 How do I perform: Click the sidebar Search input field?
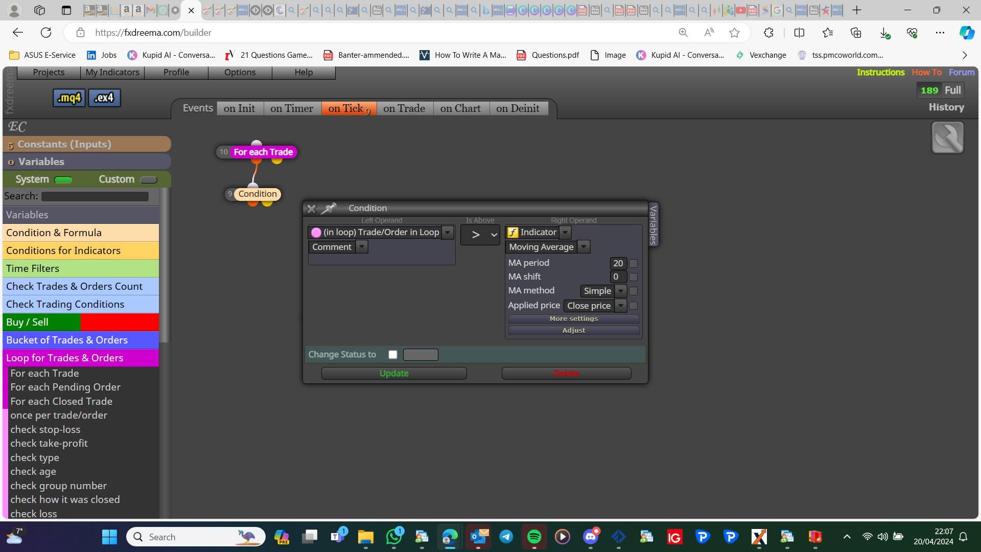pos(95,196)
